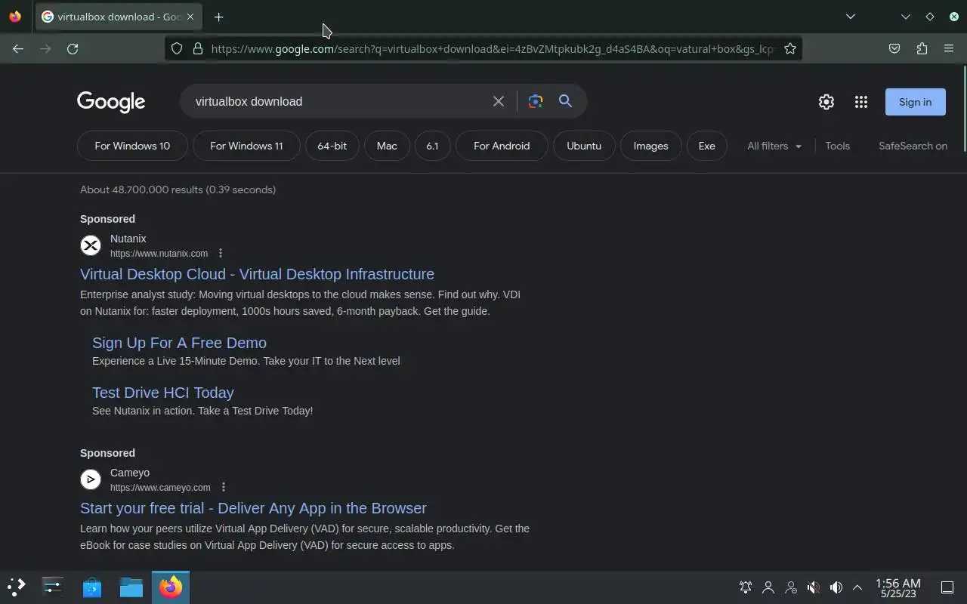Reload the current page
Viewport: 967px width, 604px height.
[x=73, y=48]
